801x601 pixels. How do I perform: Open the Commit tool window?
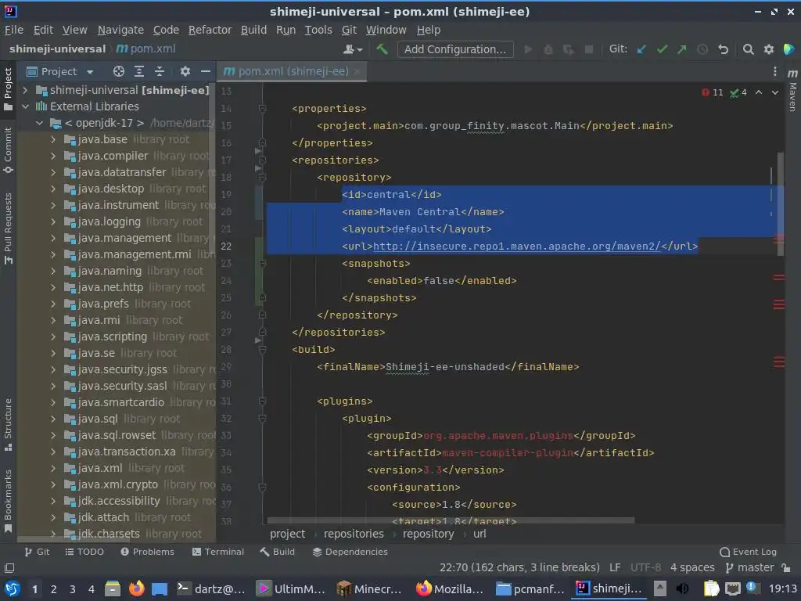8,151
